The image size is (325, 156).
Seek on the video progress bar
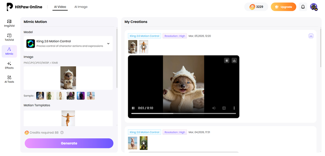[x=183, y=113]
